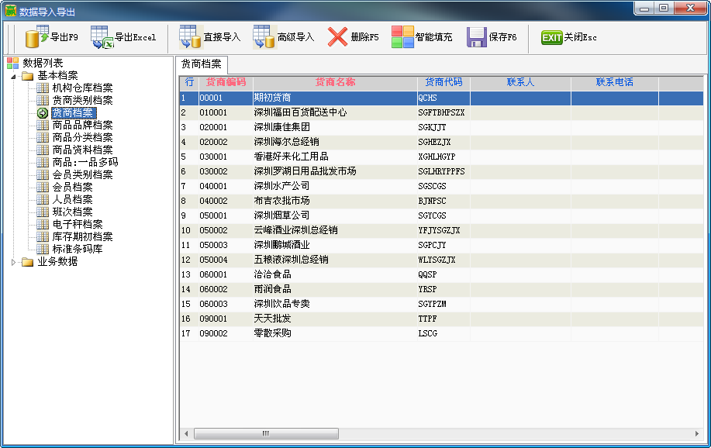The height and width of the screenshot is (448, 711).
Task: Open 会员档案 in the data list
Action: [72, 187]
